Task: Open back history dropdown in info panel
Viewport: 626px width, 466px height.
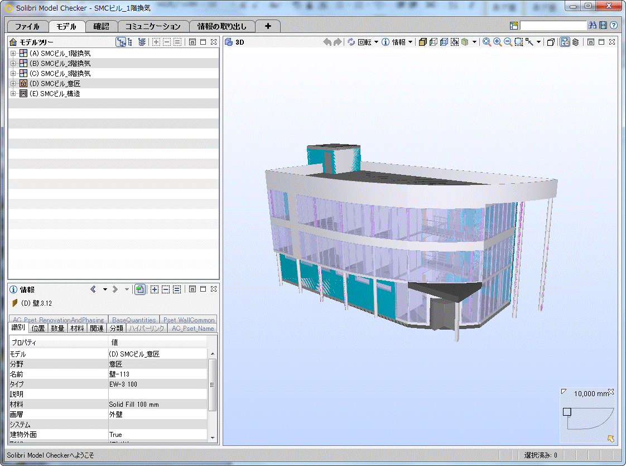Action: 105,289
